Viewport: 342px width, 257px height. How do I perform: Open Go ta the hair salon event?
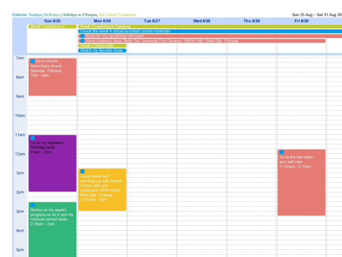[301, 183]
